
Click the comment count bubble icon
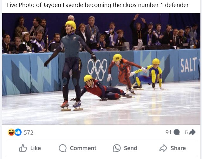point(177,132)
